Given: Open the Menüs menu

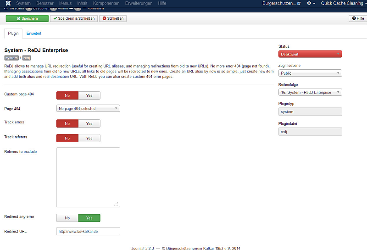Looking at the screenshot, I should pos(65,3).
